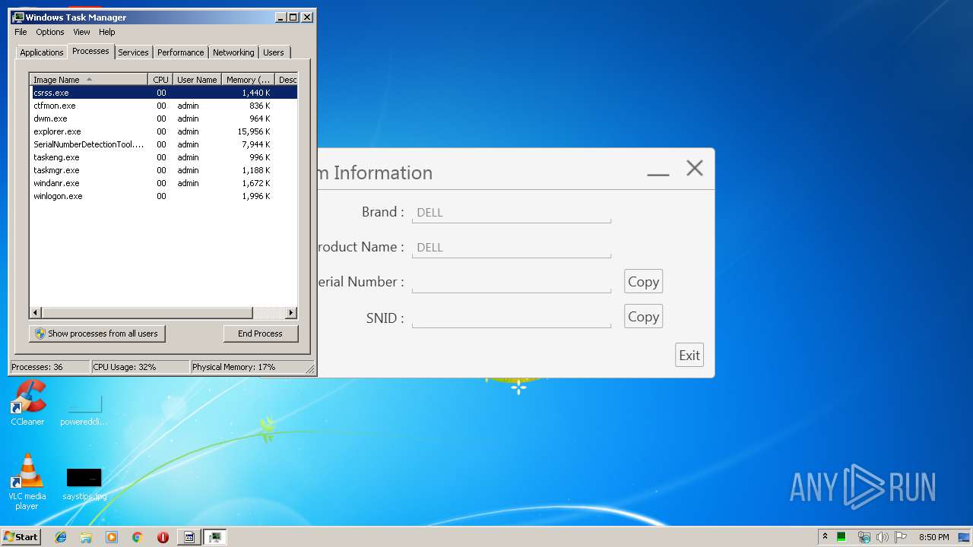Click Show processes from all users
This screenshot has width=973, height=547.
coord(97,334)
